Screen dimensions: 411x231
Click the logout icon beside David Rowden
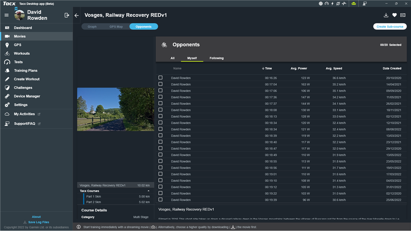[x=67, y=15]
